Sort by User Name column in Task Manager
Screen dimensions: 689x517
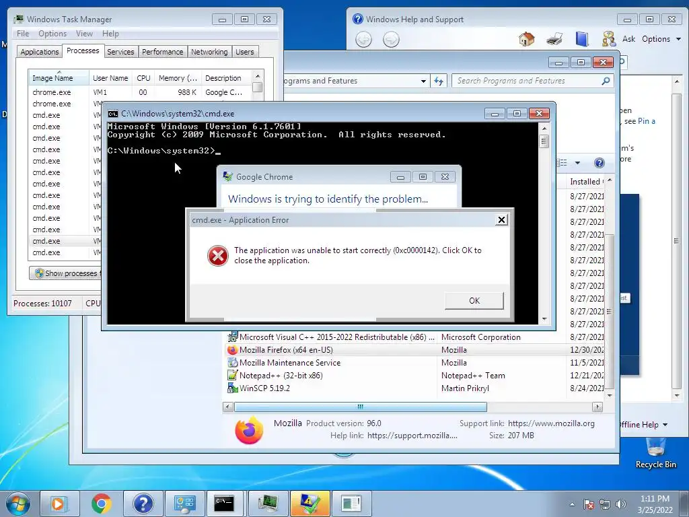pos(110,78)
